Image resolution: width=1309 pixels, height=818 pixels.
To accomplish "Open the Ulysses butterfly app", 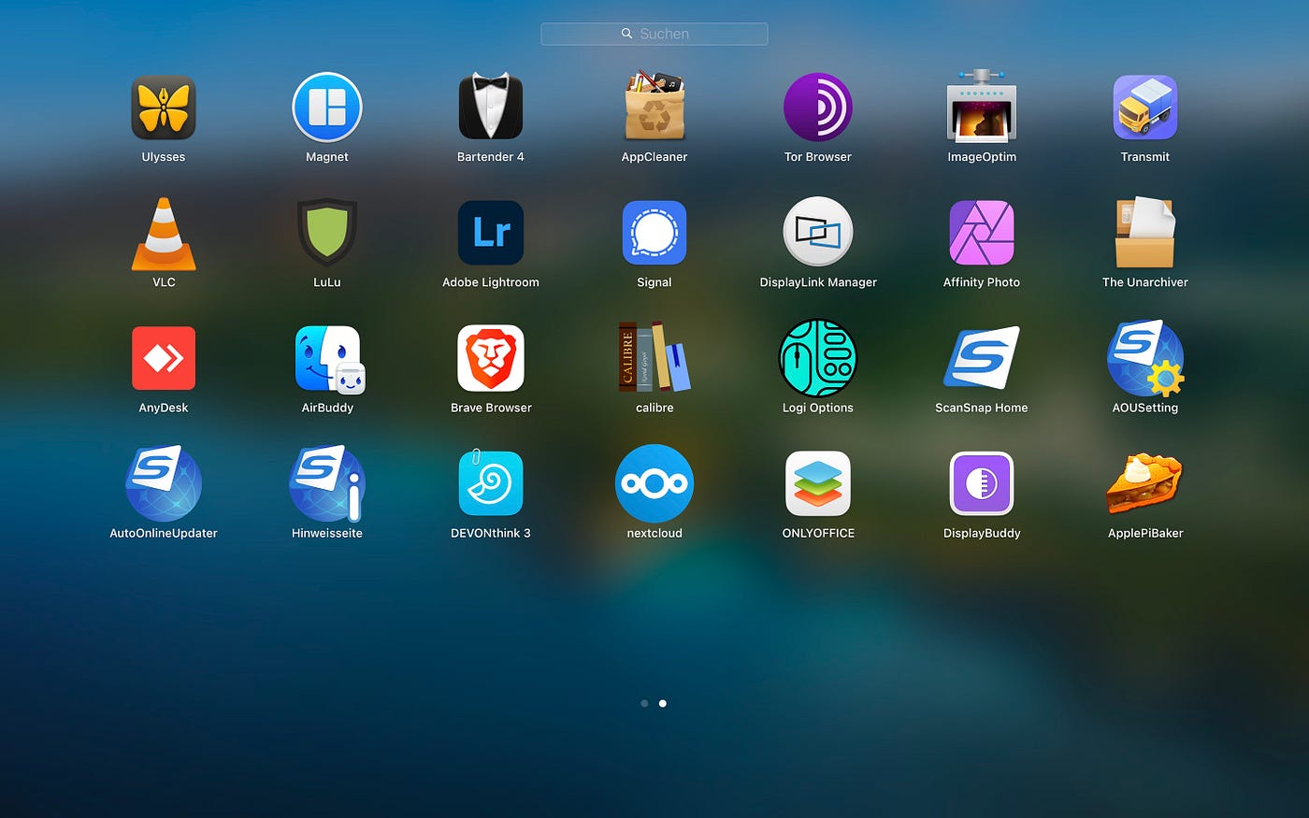I will (164, 108).
